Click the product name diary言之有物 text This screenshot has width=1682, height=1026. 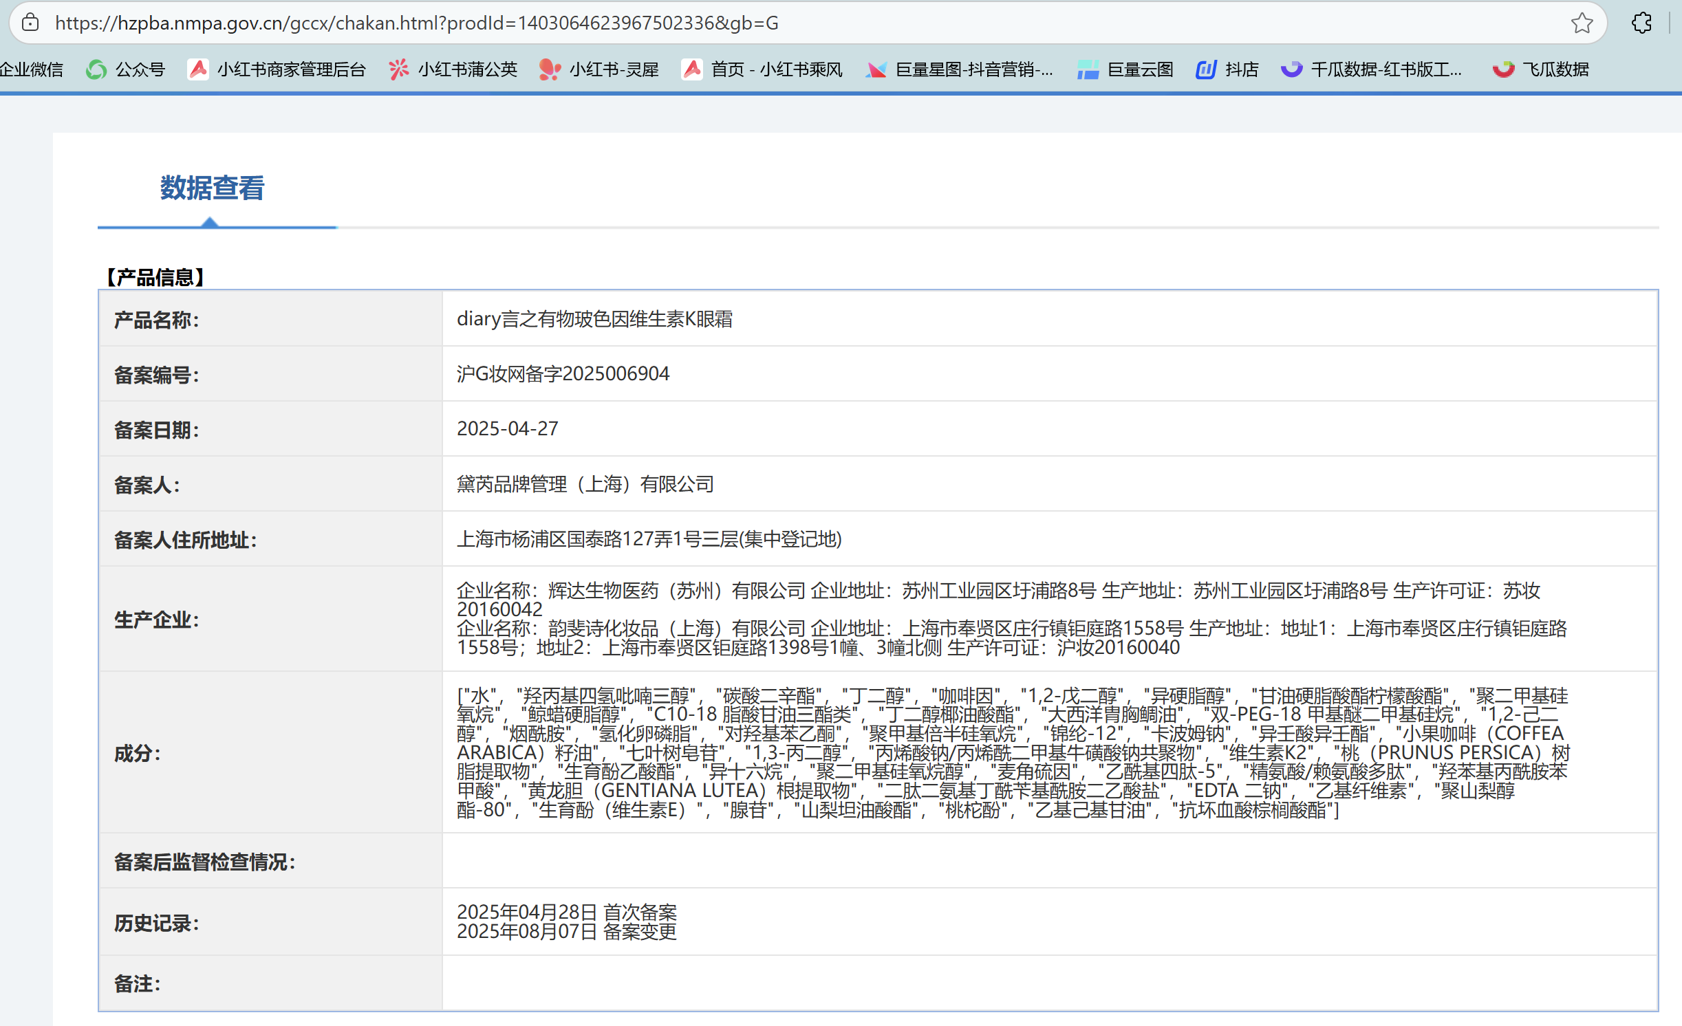(594, 319)
